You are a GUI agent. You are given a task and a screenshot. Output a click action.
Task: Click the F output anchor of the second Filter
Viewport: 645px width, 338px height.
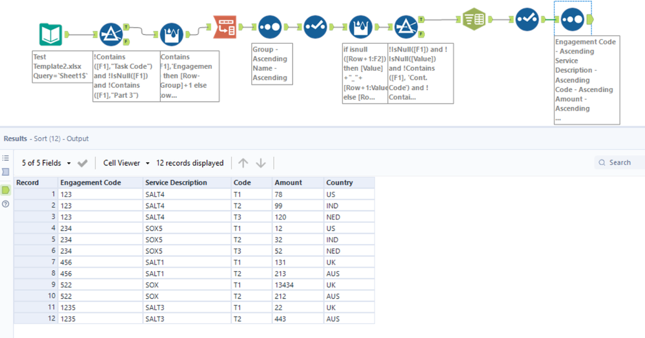pyautogui.click(x=422, y=35)
